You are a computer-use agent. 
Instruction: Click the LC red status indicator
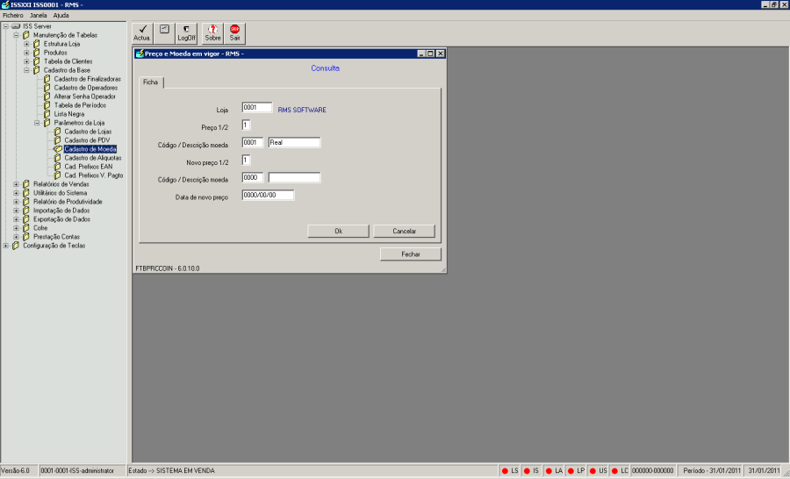(x=614, y=471)
